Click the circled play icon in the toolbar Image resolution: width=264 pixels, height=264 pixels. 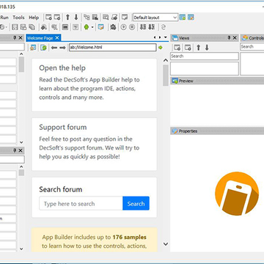(x=123, y=27)
